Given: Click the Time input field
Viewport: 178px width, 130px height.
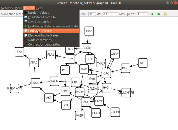Looking at the screenshot, I should click(x=92, y=14).
